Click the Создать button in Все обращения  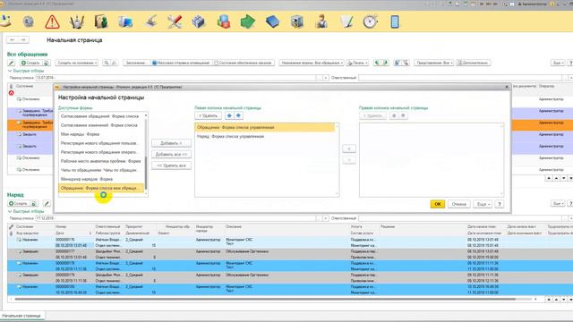30,63
